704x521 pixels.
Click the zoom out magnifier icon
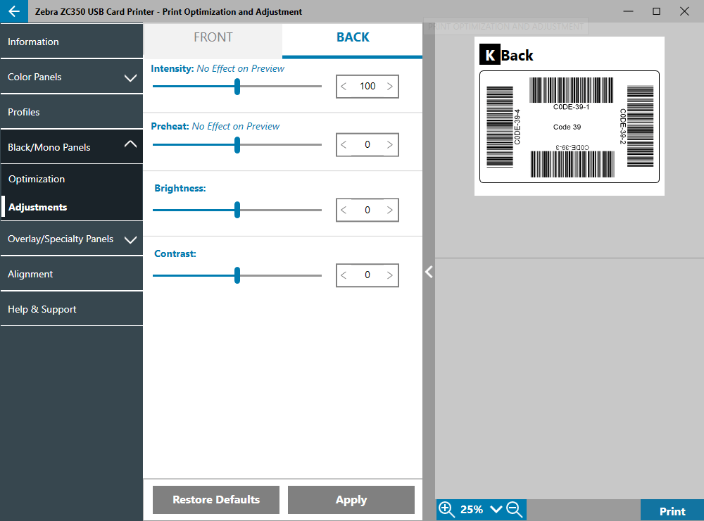(x=513, y=509)
